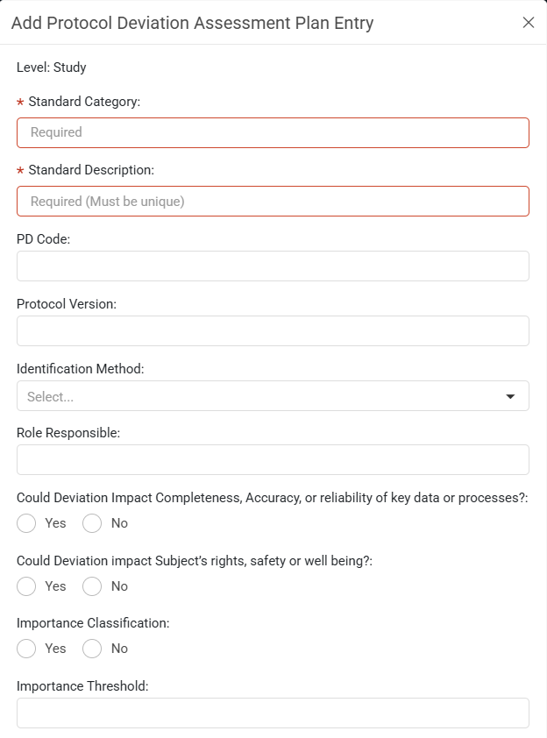Select Yes for impact on data completeness
This screenshot has height=738, width=547.
coord(26,523)
